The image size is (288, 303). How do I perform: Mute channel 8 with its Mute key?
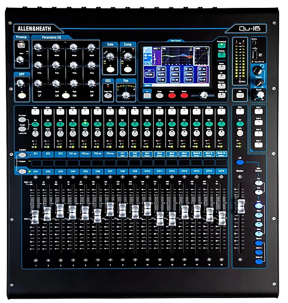point(122,112)
